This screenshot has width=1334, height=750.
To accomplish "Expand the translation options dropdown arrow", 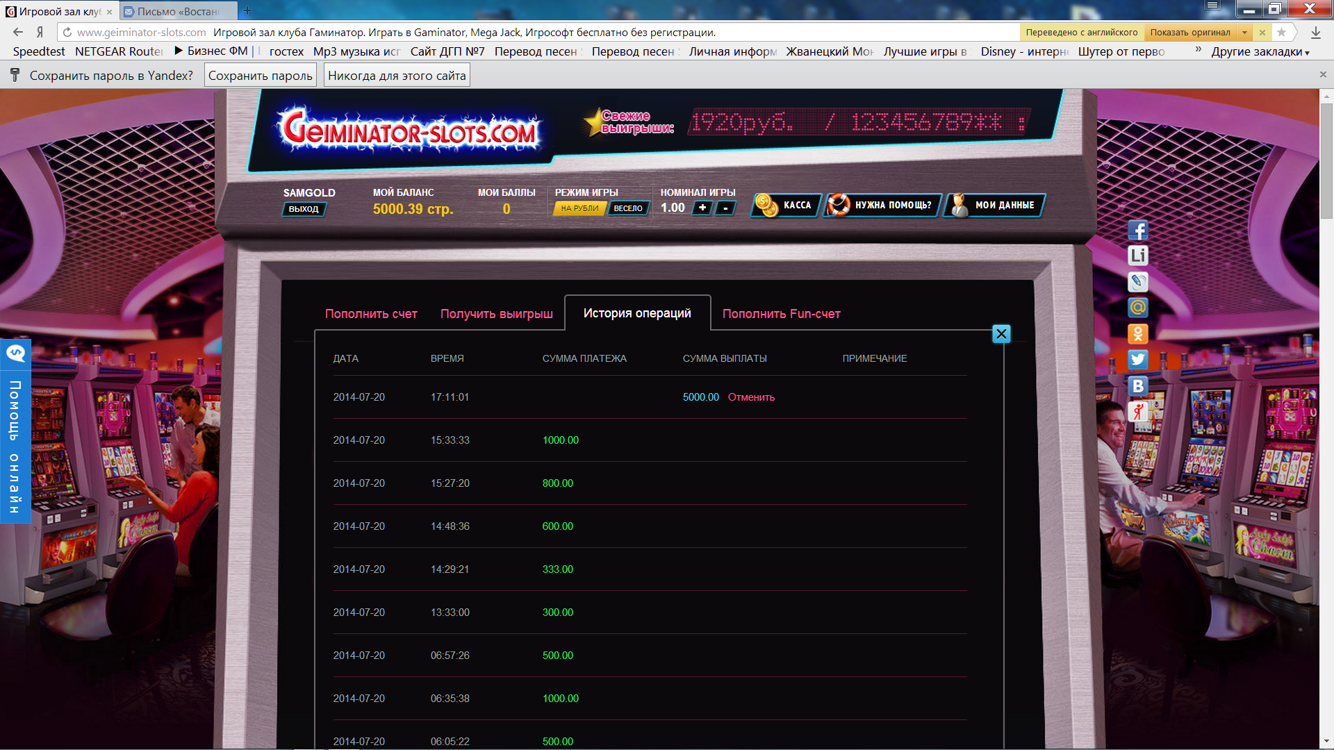I will click(x=1244, y=33).
